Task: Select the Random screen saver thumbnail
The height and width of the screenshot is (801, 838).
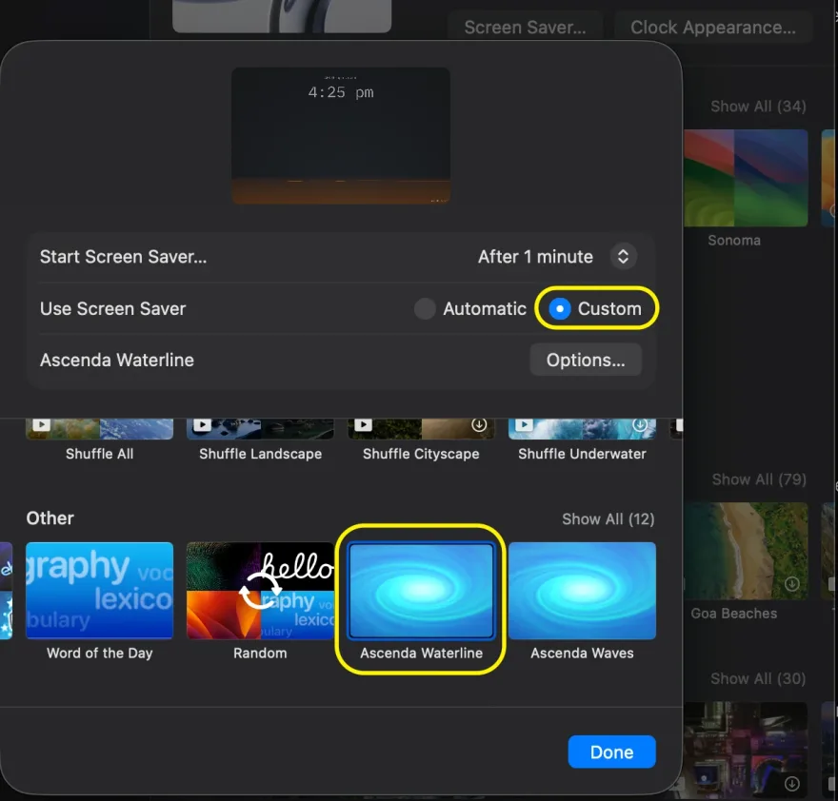Action: (260, 591)
